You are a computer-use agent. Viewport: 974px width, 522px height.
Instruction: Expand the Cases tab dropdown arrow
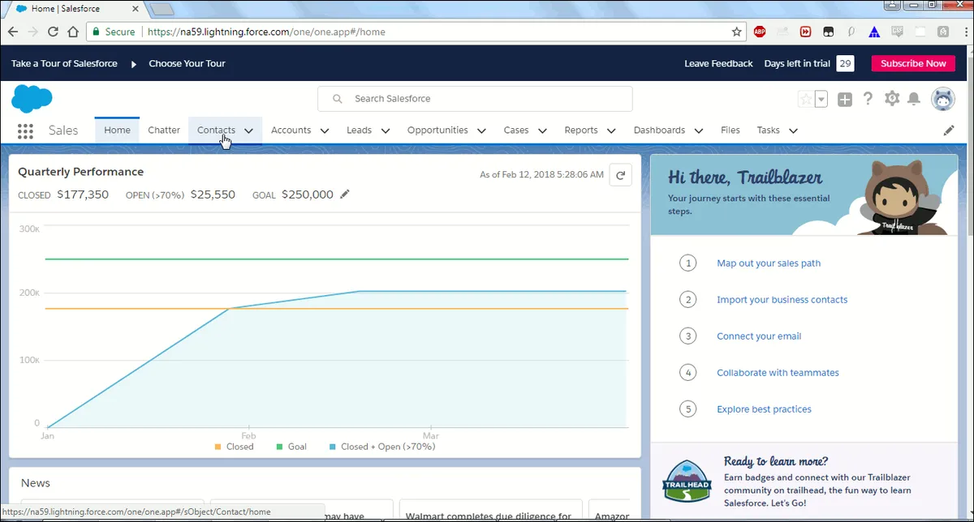(542, 130)
